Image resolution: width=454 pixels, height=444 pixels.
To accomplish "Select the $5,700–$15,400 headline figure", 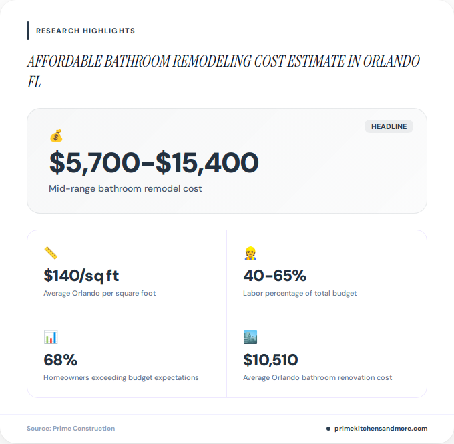I will pyautogui.click(x=154, y=163).
